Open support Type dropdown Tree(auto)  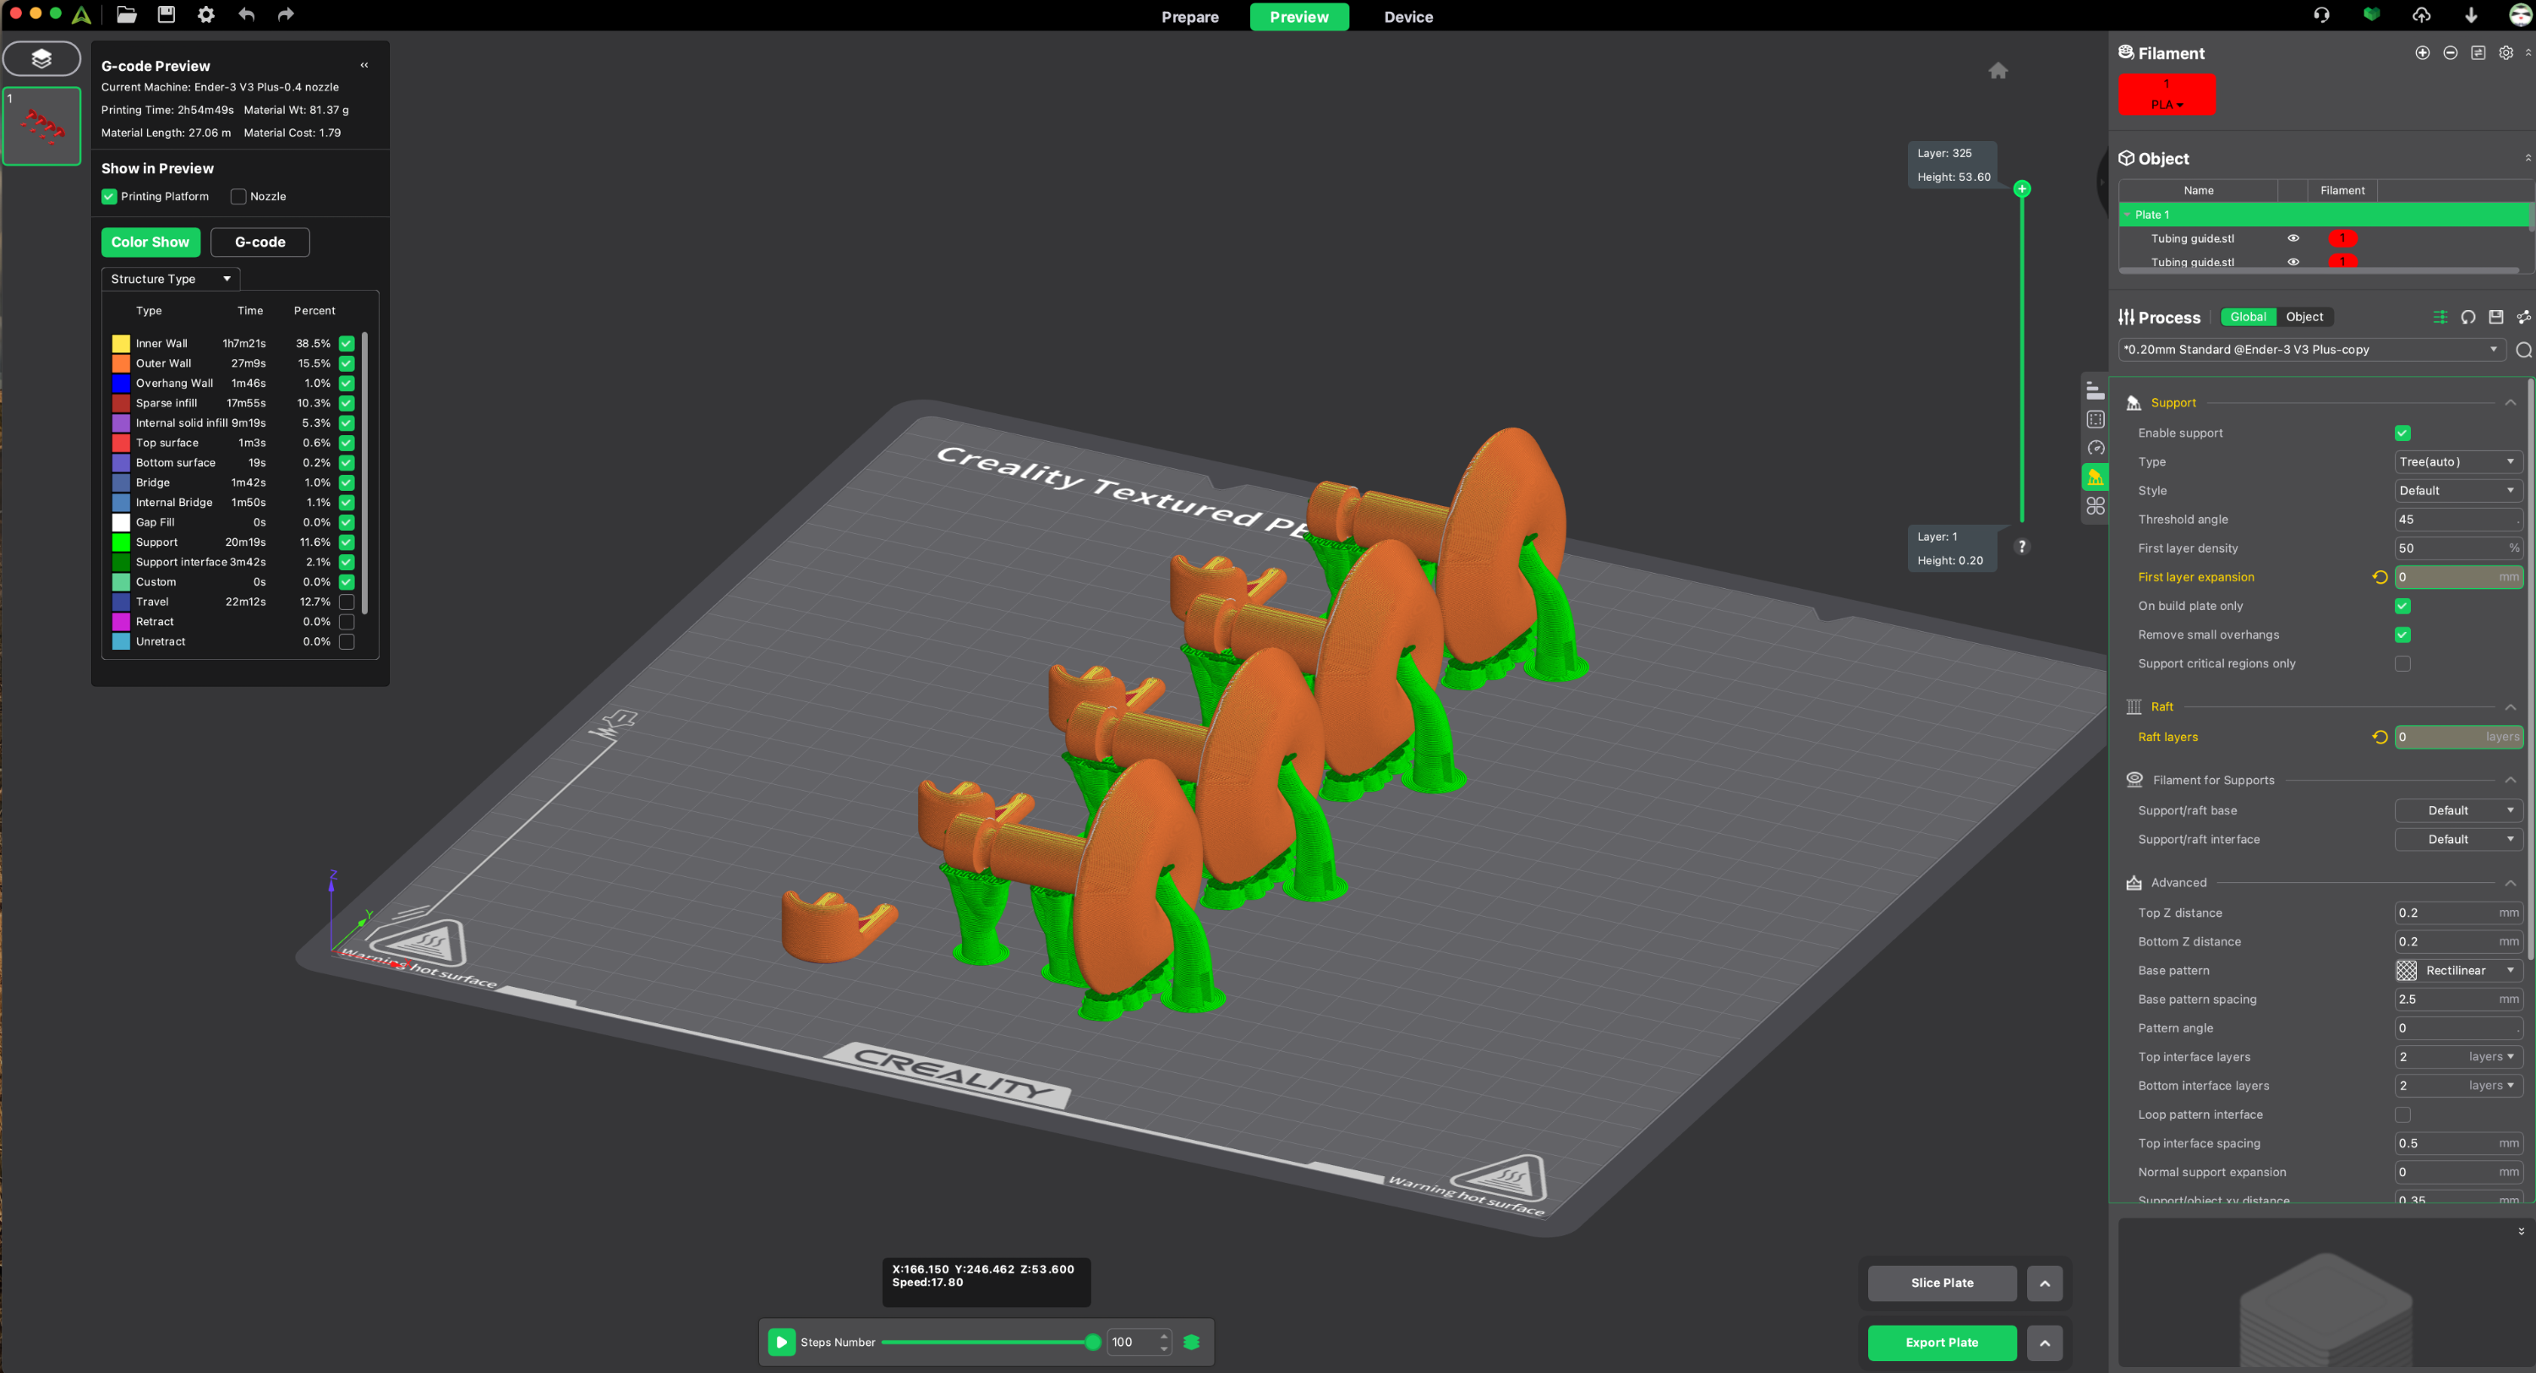pyautogui.click(x=2457, y=461)
